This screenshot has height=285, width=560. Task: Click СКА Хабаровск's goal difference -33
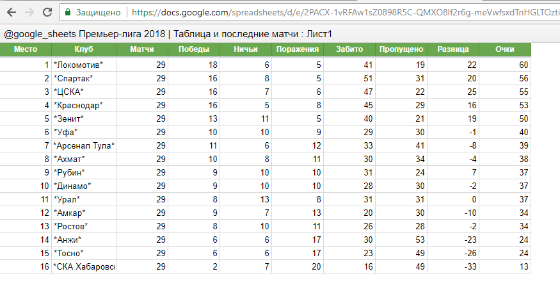(453, 267)
